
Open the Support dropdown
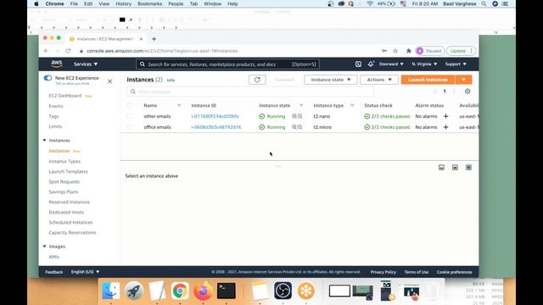click(456, 64)
